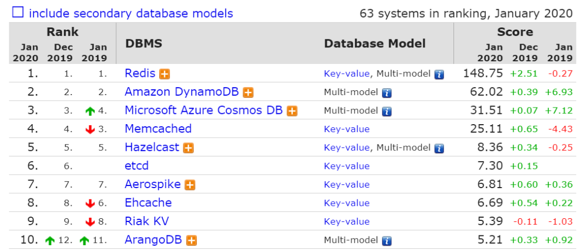The image size is (581, 251).
Task: Click the plus icon next to Hazelcast
Action: tap(188, 148)
